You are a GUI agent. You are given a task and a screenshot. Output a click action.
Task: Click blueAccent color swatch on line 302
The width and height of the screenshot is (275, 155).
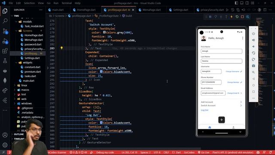click(101, 122)
